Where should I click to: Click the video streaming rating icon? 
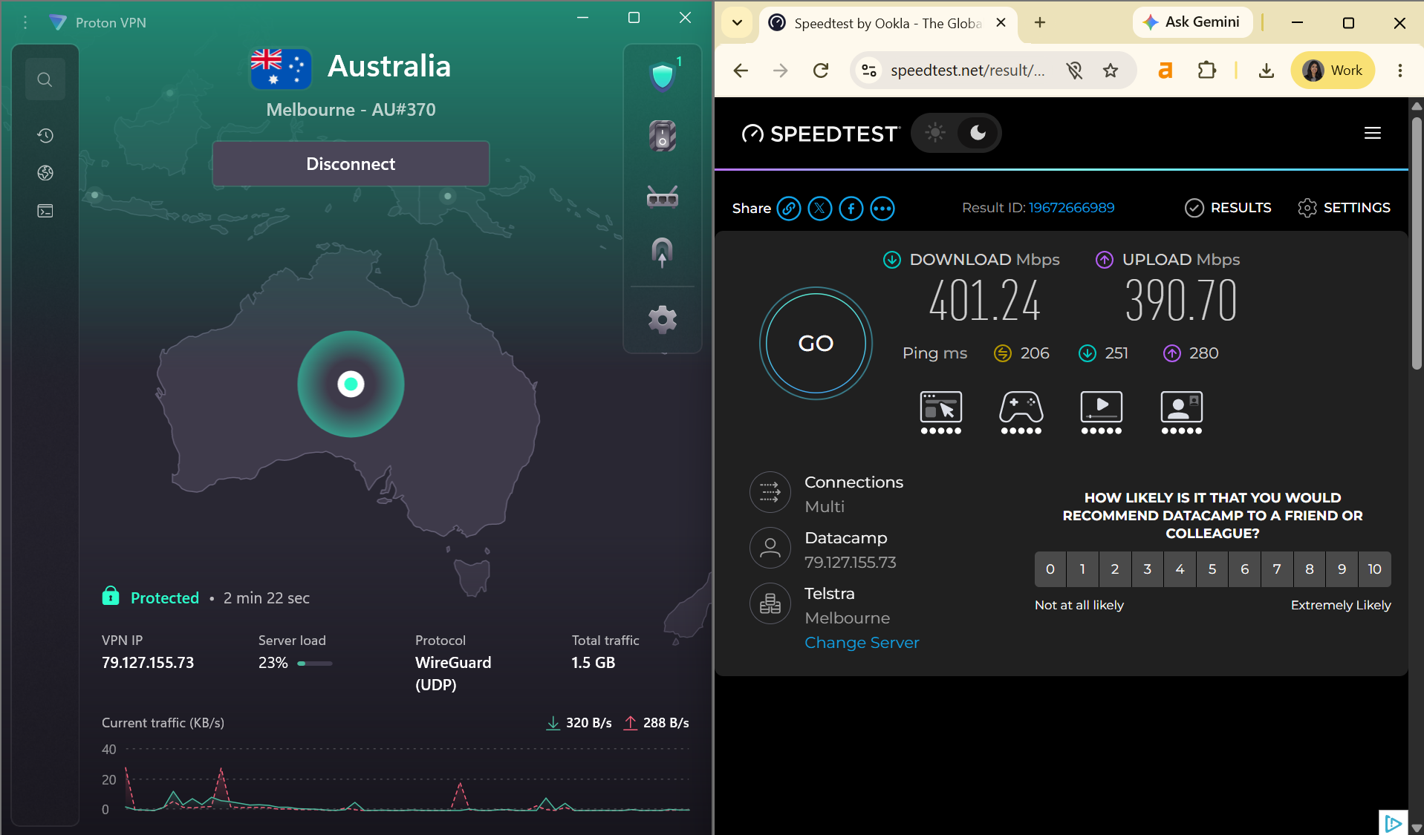[x=1102, y=412]
